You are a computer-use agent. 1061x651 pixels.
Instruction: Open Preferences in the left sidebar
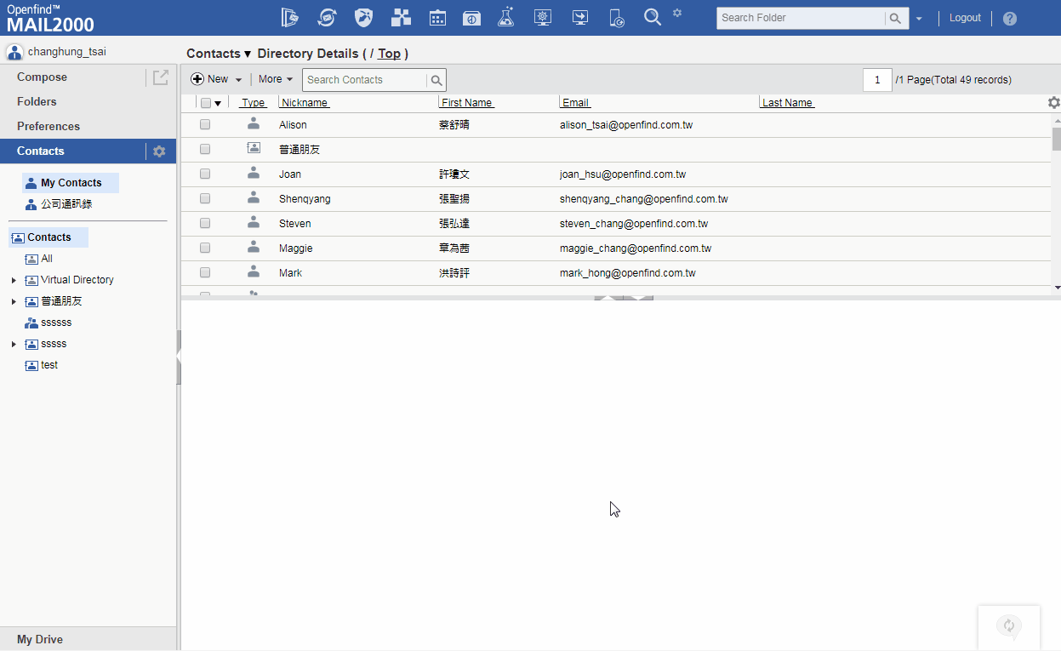coord(48,126)
